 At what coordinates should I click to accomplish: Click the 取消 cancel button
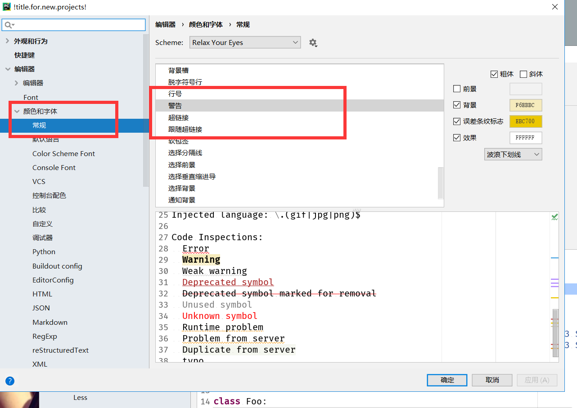click(492, 380)
